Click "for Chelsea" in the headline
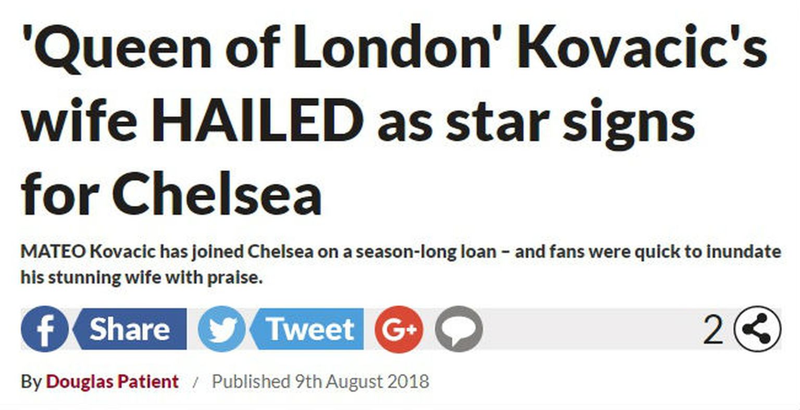 pyautogui.click(x=171, y=196)
